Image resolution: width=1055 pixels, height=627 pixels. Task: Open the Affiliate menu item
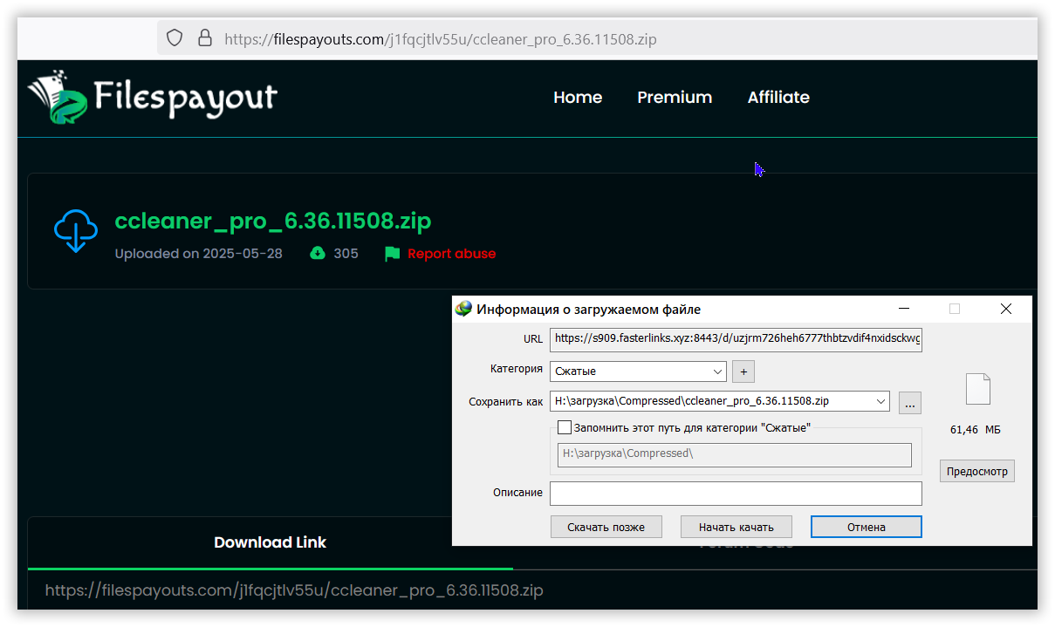click(x=778, y=98)
